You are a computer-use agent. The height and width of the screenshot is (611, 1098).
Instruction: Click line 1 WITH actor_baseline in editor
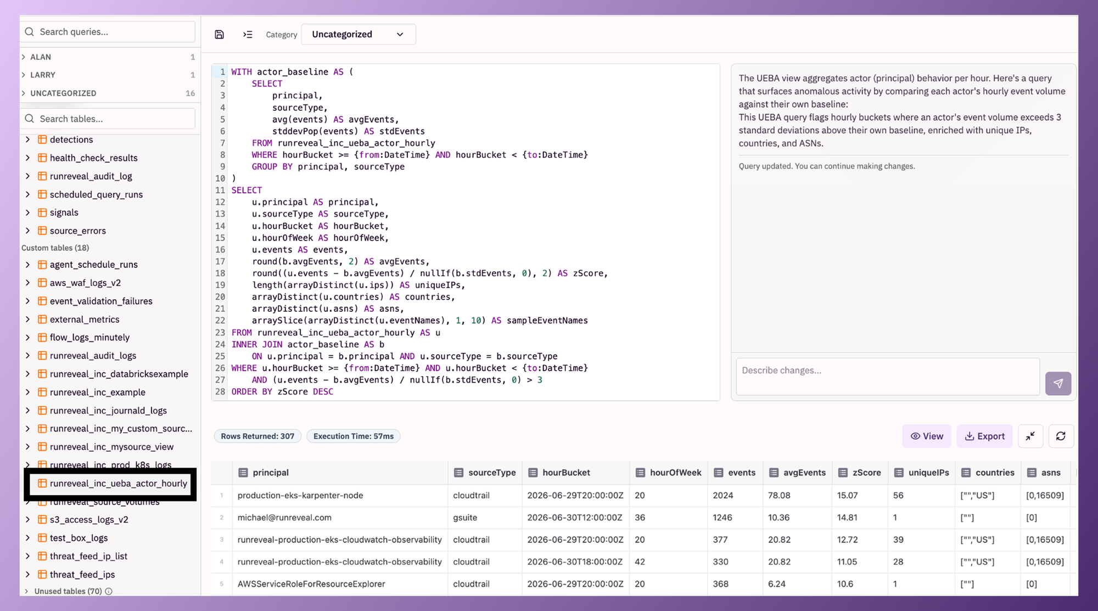point(292,72)
